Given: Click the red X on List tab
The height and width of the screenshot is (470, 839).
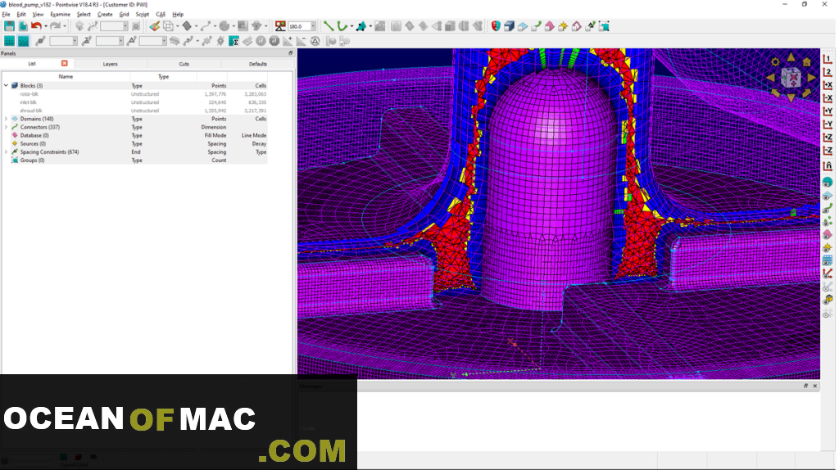Looking at the screenshot, I should tap(65, 63).
